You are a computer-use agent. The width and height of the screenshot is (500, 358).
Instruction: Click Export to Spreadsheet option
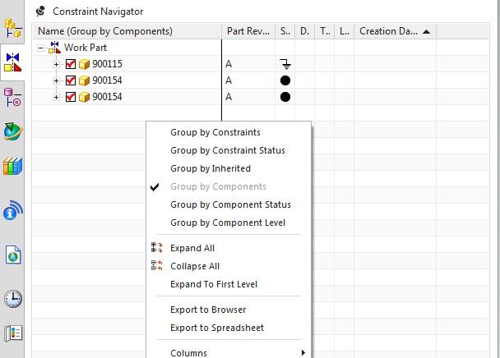pos(217,328)
